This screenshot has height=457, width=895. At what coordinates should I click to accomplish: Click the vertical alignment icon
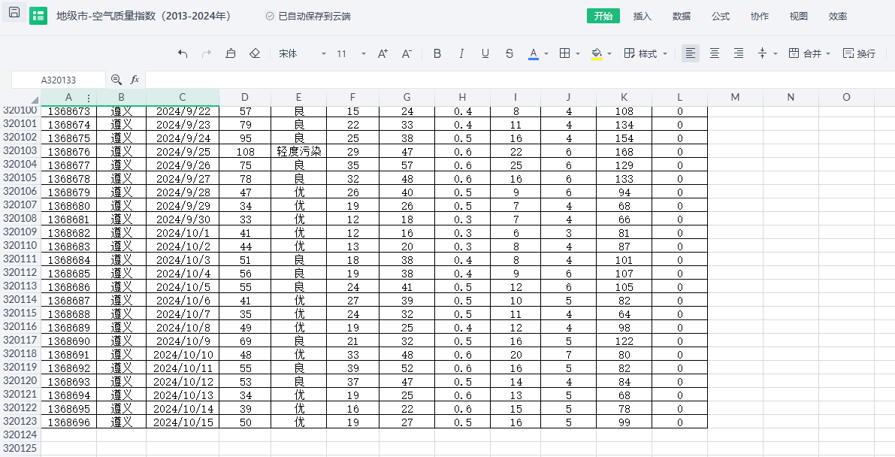coord(762,53)
